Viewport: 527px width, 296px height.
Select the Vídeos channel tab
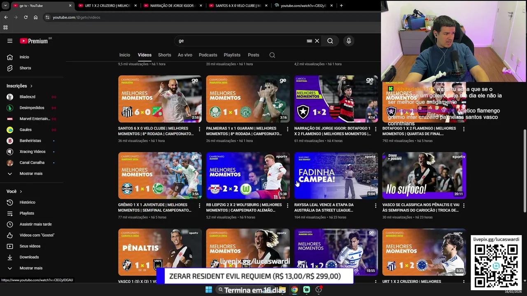145,55
